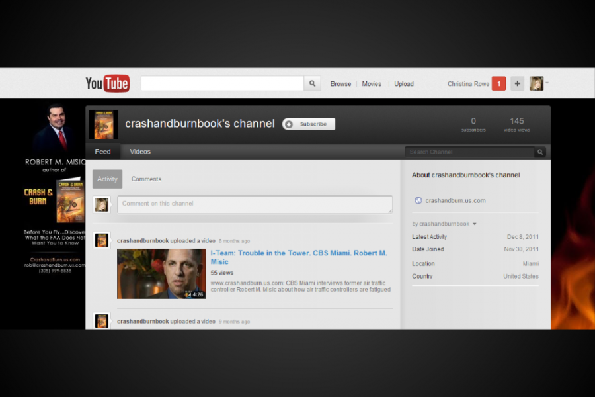Viewport: 595px width, 397px height.
Task: Click the 'ROBERT M. MISIC' name in left banner
Action: pyautogui.click(x=56, y=162)
